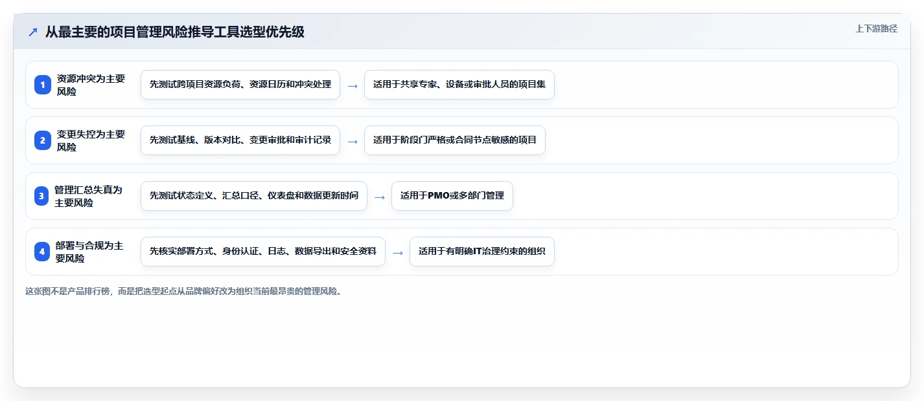Click the box 先测试跨项目资源负荷、资源日历和冲突处理

click(x=240, y=85)
